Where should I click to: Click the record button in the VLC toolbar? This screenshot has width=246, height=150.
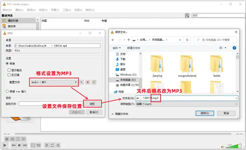(7, 139)
